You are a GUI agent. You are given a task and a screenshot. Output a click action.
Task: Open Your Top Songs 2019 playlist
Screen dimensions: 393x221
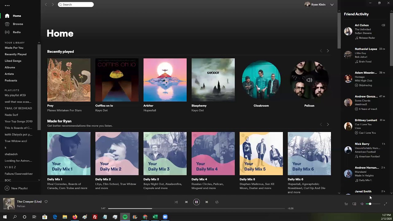click(x=18, y=122)
